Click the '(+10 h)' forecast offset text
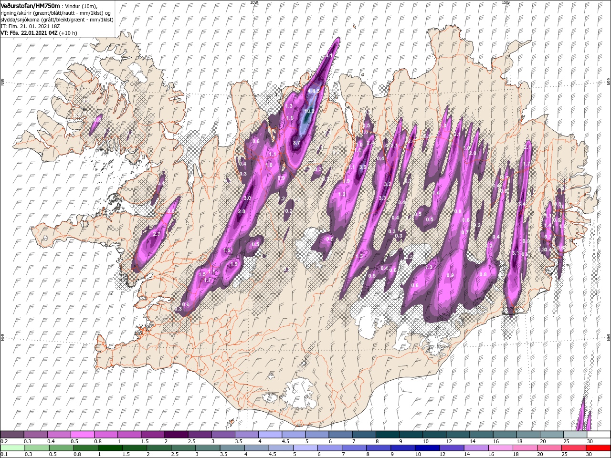The height and width of the screenshot is (458, 611). pos(68,33)
